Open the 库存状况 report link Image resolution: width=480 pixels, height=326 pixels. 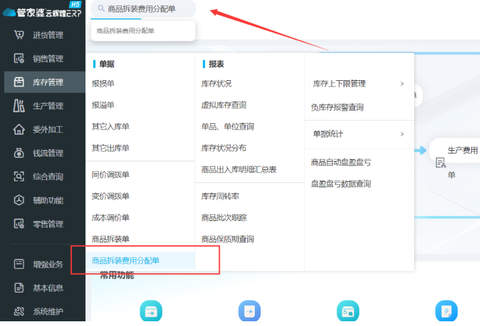(x=216, y=84)
